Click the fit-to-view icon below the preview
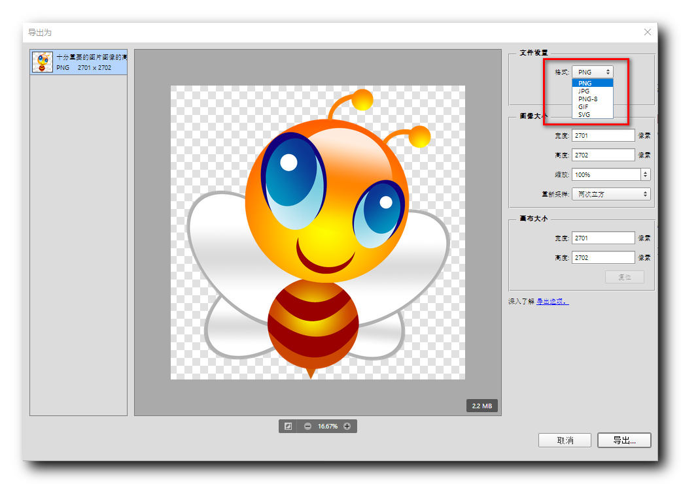The height and width of the screenshot is (484, 681). coord(288,427)
